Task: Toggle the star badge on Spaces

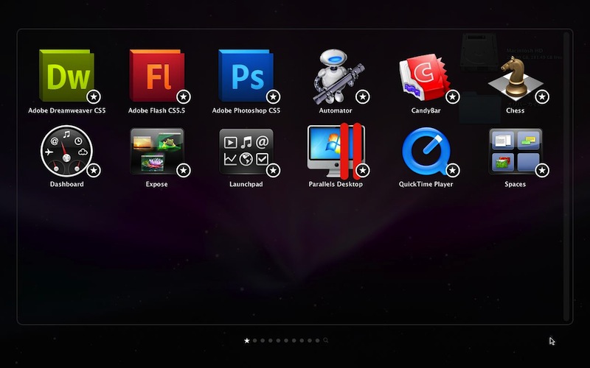Action: (x=542, y=170)
